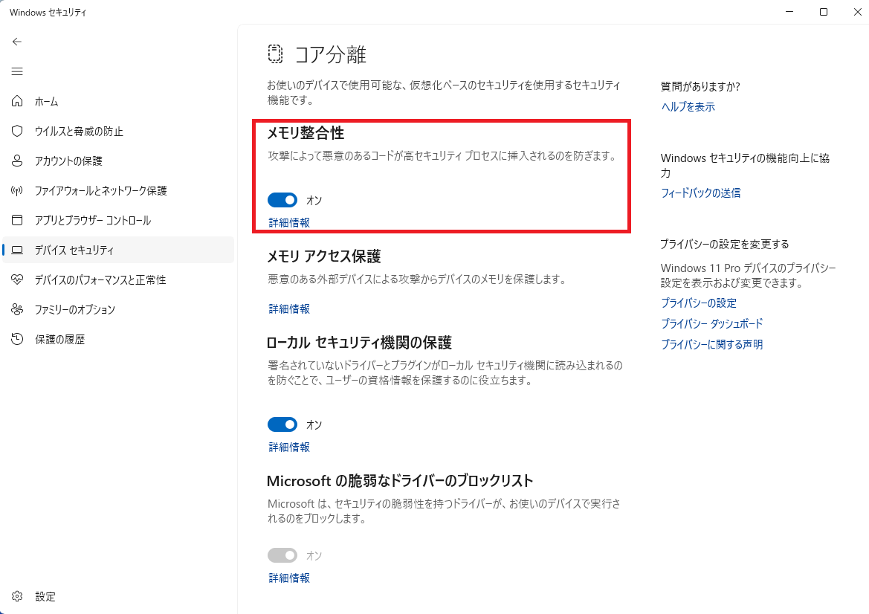Click the family icon for ファミリーのオプション
Screen dimensions: 869x614
(x=17, y=309)
